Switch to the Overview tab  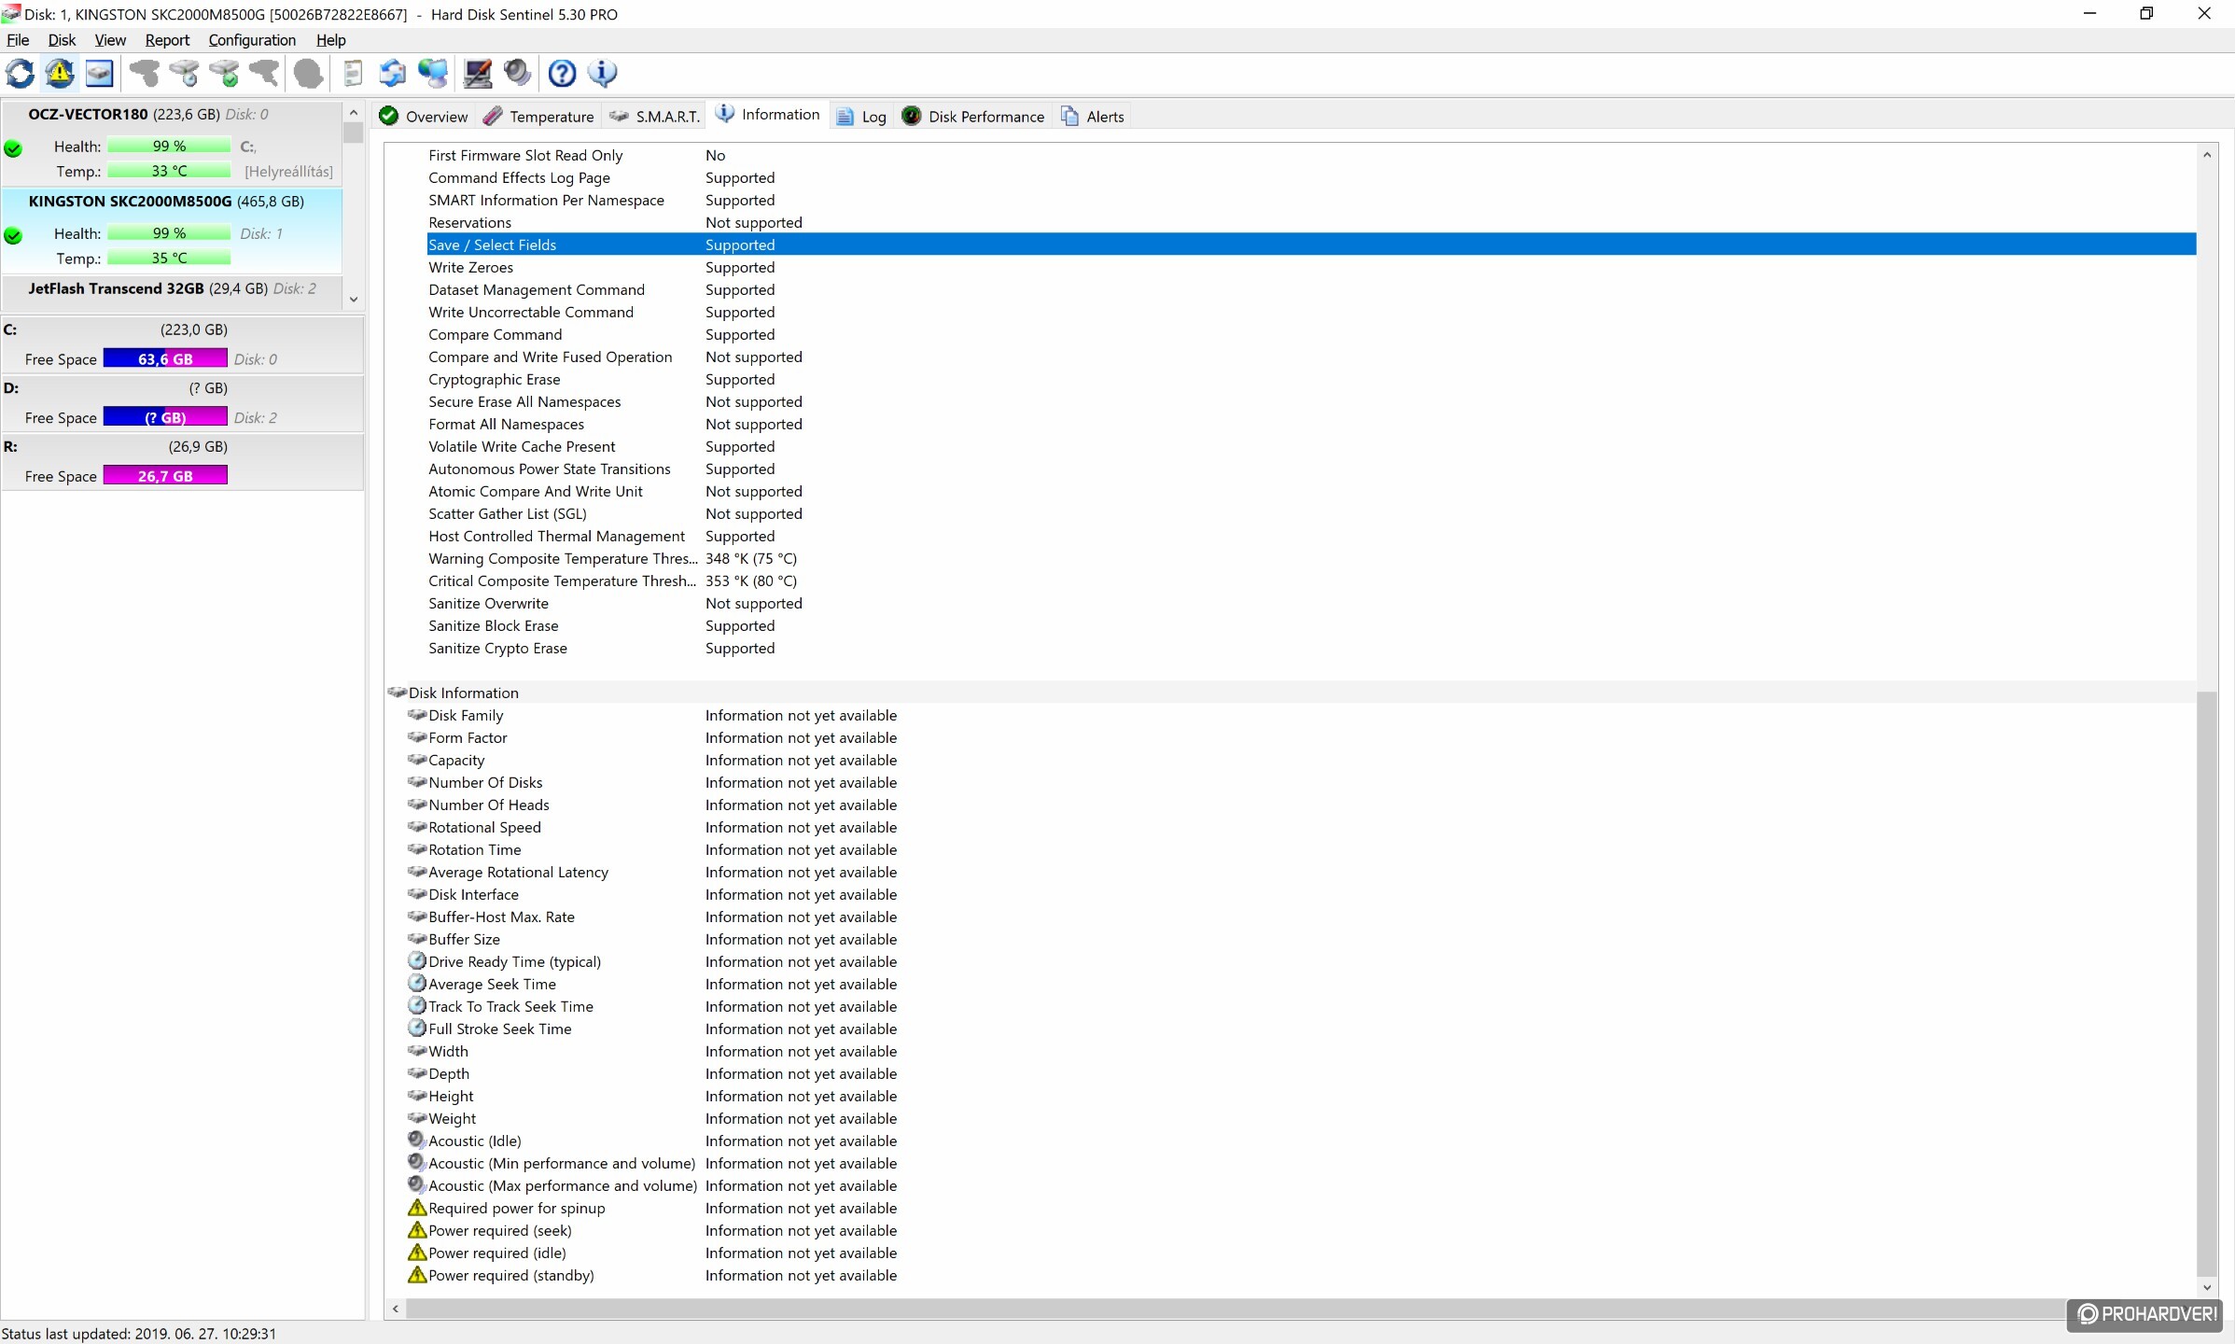(x=425, y=117)
